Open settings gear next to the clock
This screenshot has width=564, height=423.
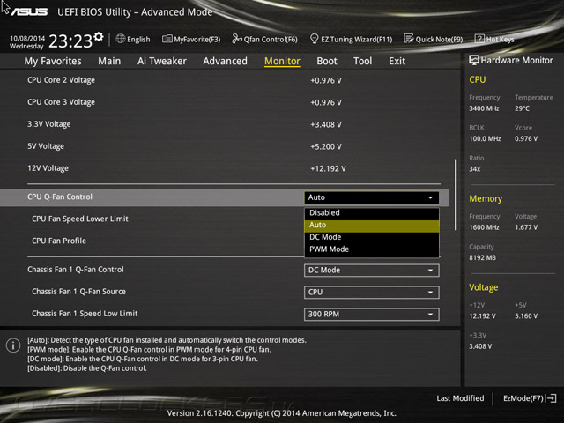coord(99,37)
